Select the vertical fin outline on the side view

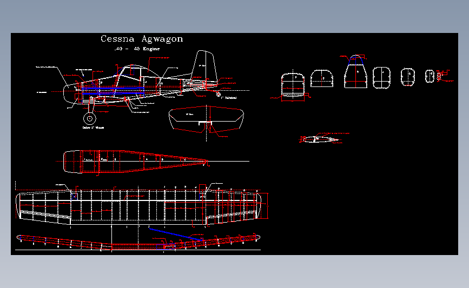coord(204,66)
